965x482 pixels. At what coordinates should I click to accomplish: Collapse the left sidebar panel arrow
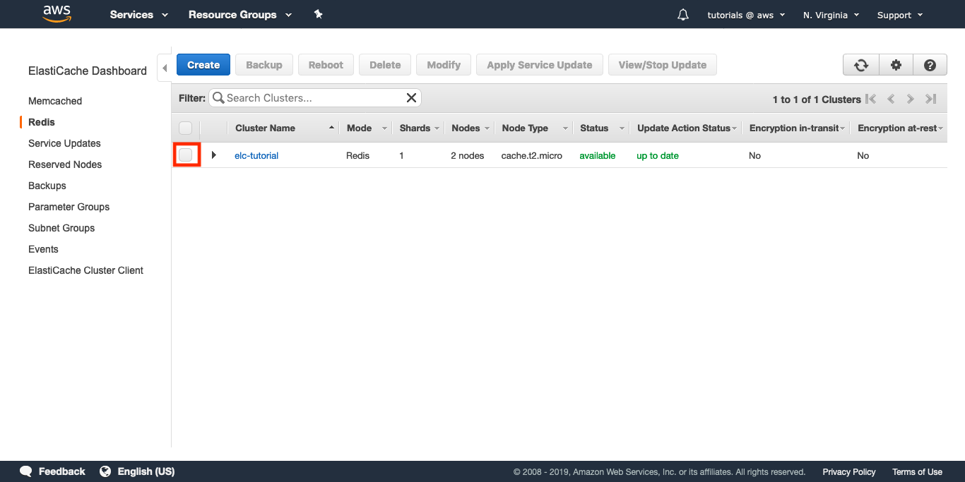coord(165,68)
